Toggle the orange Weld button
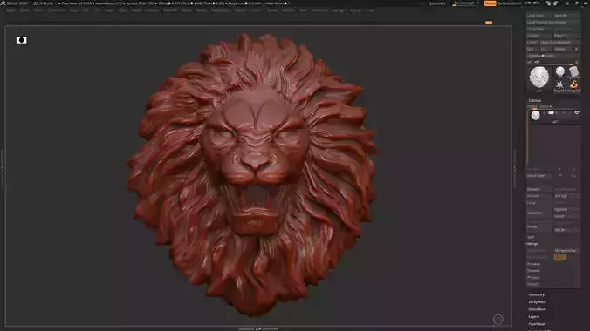Viewport: 590px width, 331px height. [x=560, y=257]
